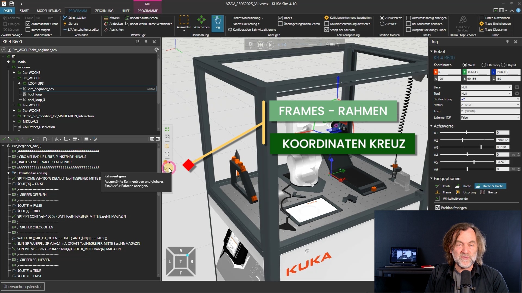Select the Objekt coordinates radio button
This screenshot has width=522, height=293.
(x=503, y=65)
